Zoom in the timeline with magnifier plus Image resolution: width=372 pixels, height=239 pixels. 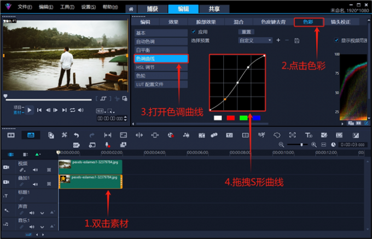pos(314,144)
